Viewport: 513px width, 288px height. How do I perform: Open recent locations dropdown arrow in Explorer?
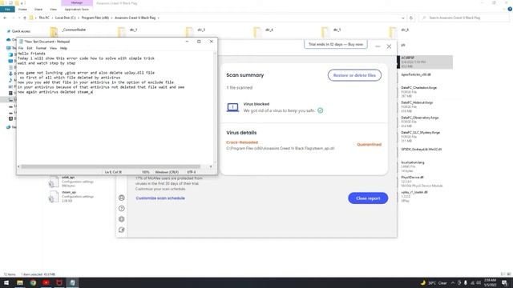point(19,18)
